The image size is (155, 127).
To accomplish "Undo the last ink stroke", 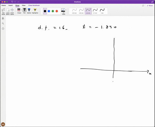I will tap(12, 2).
